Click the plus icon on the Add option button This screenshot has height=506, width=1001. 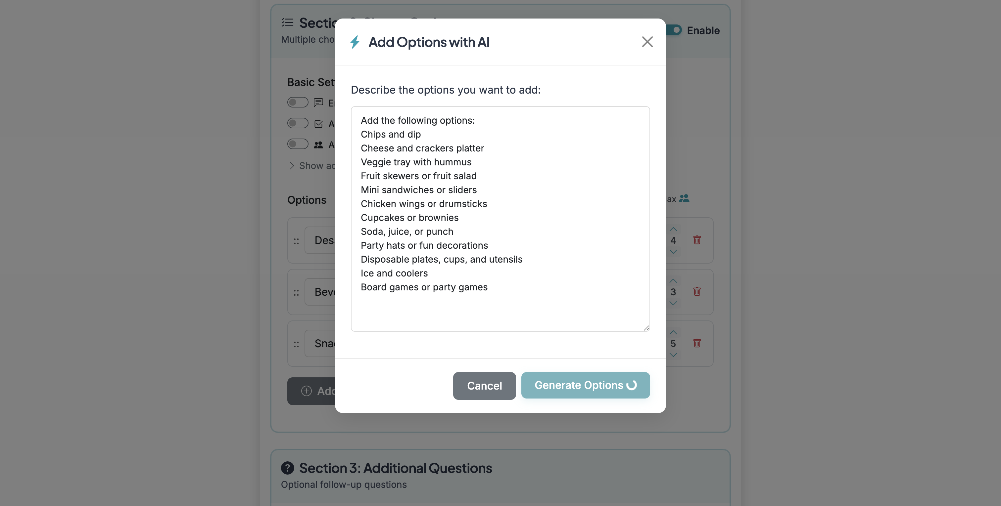(x=307, y=391)
